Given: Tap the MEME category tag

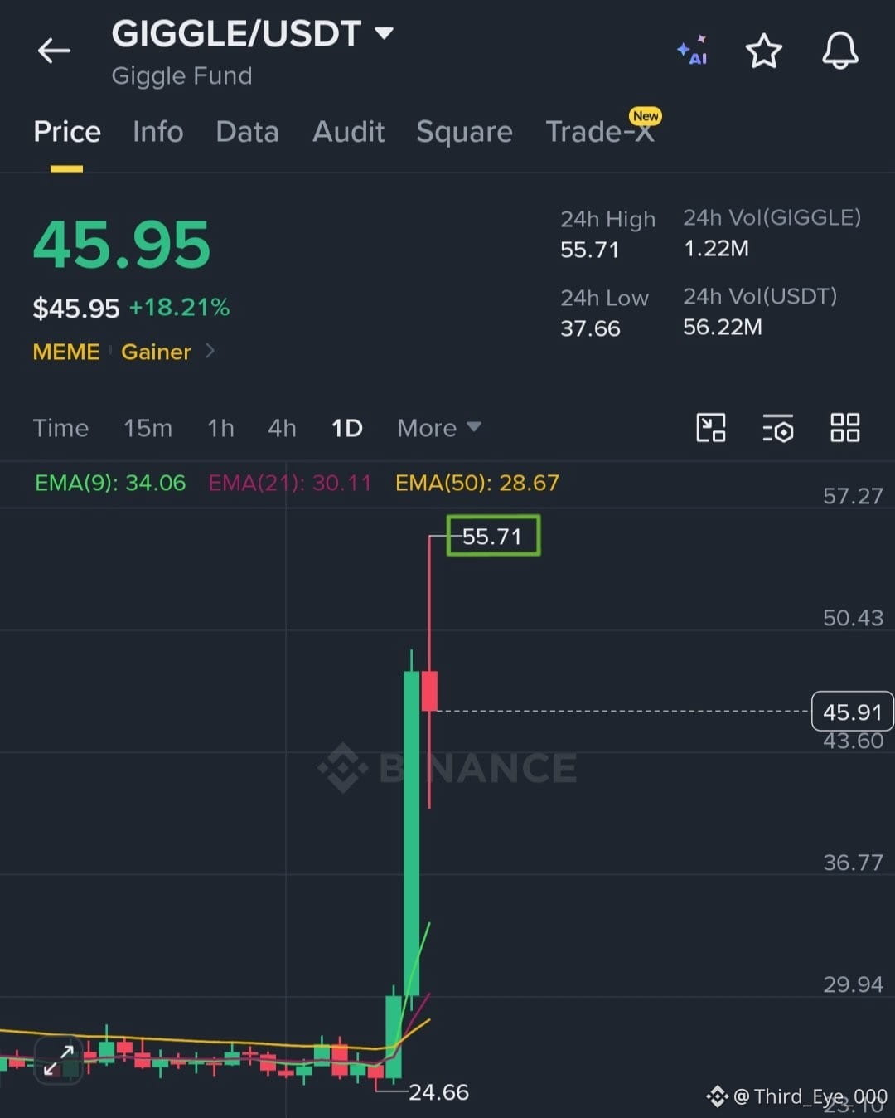Looking at the screenshot, I should coord(65,352).
